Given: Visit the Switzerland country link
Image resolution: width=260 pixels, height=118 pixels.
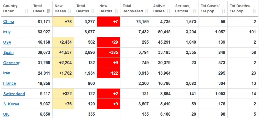Looking at the screenshot, I should pyautogui.click(x=14, y=94).
